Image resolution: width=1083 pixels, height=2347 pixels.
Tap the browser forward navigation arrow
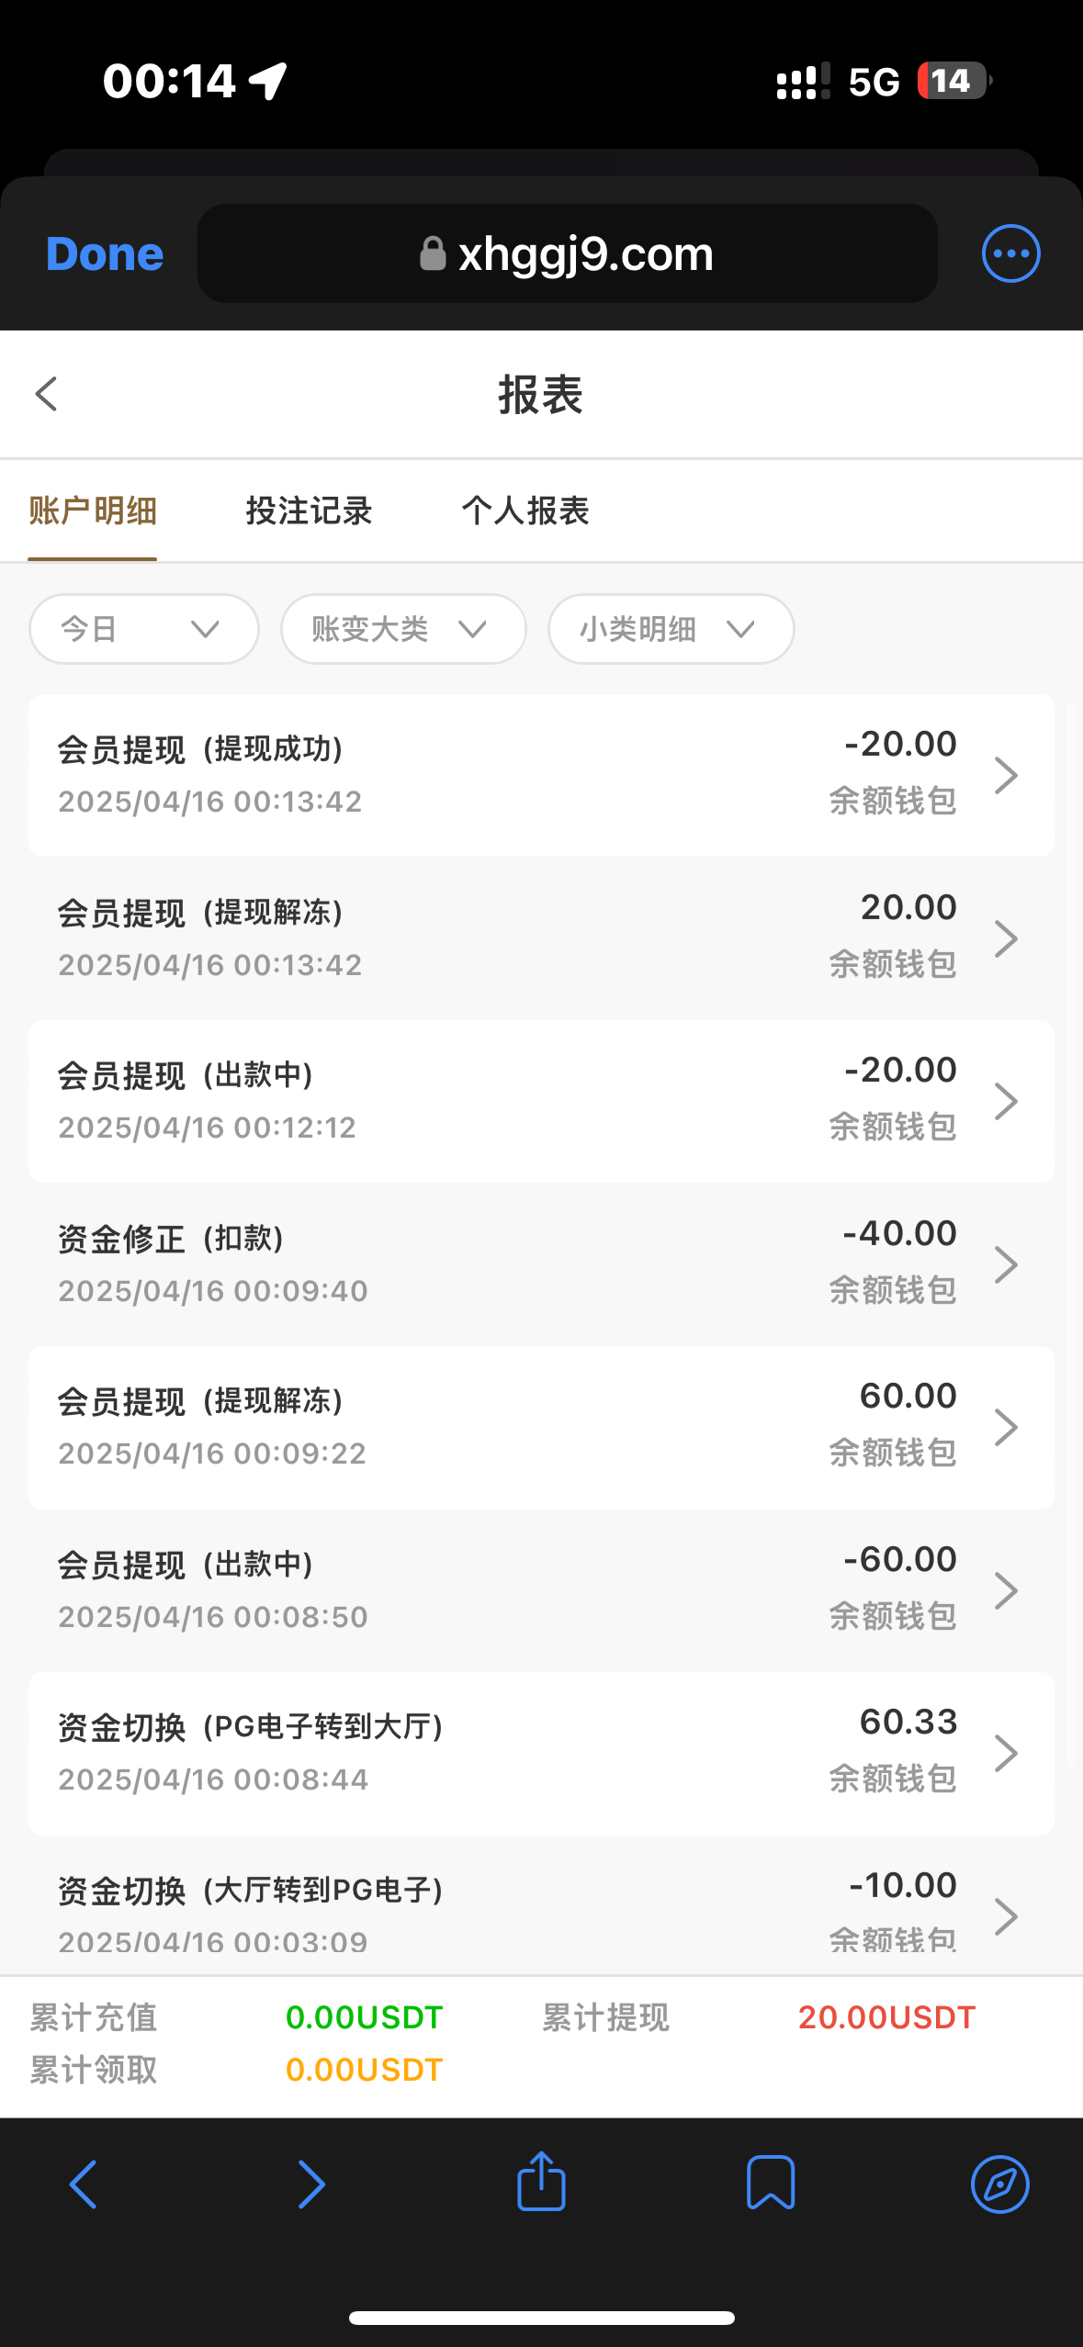311,2184
